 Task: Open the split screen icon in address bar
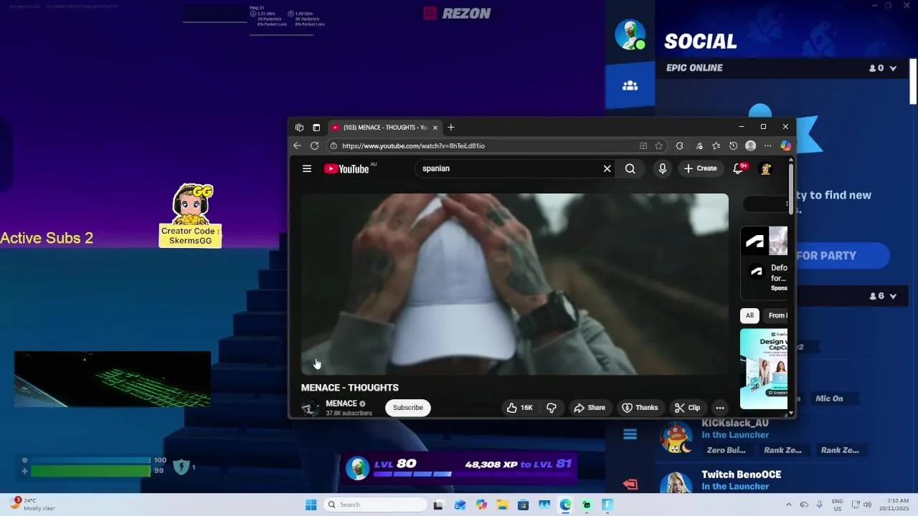tap(643, 145)
